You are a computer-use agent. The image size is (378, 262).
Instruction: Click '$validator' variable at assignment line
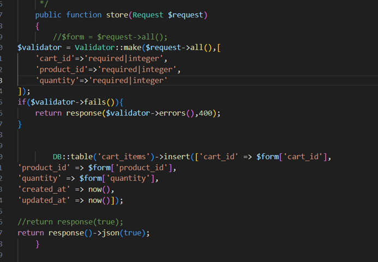39,47
